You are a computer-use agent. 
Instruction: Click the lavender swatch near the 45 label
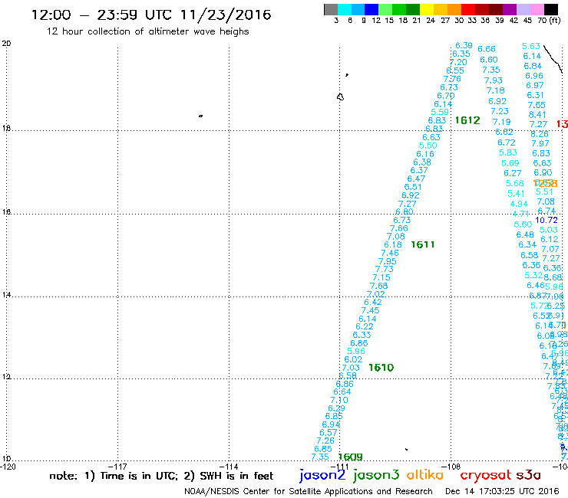tap(523, 9)
